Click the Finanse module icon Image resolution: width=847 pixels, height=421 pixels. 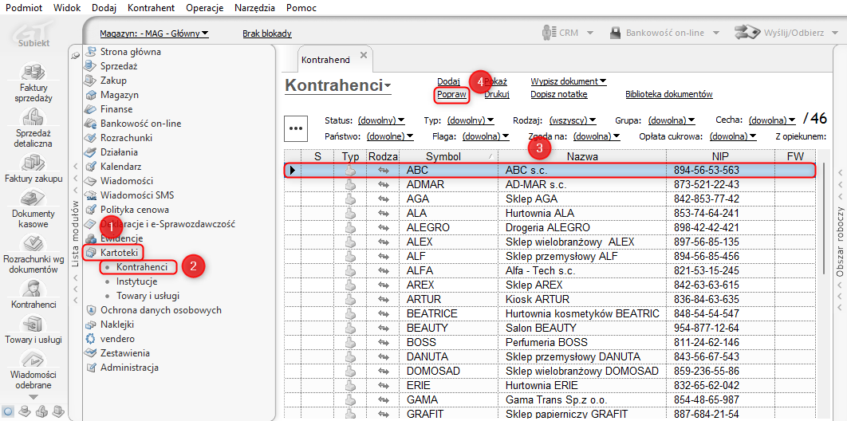[x=91, y=109]
